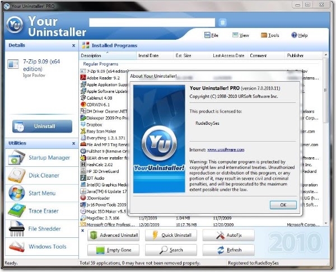Sort by Comment column header
The width and height of the screenshot is (336, 272).
pyautogui.click(x=267, y=55)
